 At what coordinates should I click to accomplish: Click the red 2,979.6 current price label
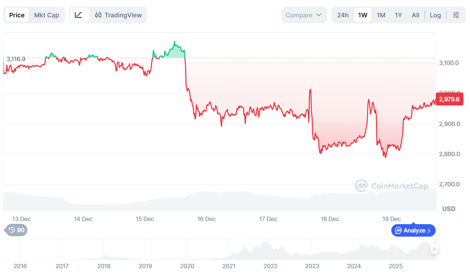pos(449,99)
